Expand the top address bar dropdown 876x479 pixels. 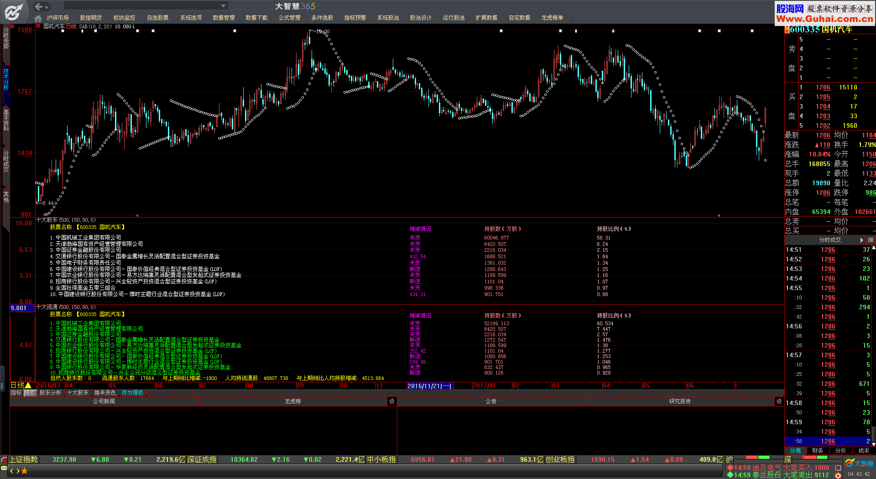[223, 6]
